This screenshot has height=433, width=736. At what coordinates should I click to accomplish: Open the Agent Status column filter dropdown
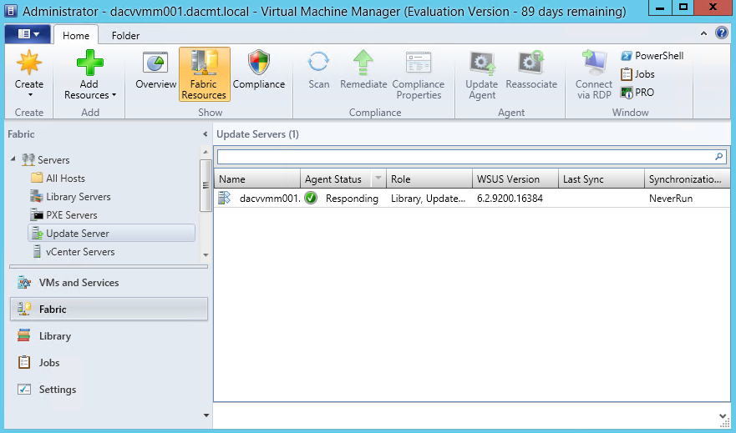coord(378,179)
